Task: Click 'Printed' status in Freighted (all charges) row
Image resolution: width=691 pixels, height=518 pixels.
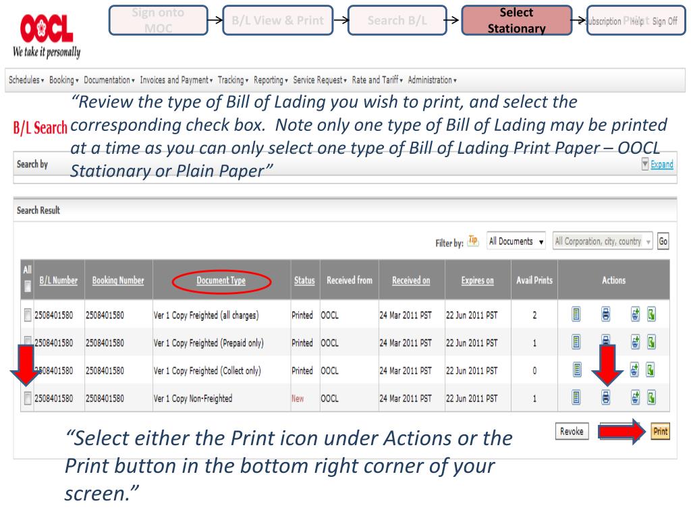Action: pyautogui.click(x=302, y=316)
